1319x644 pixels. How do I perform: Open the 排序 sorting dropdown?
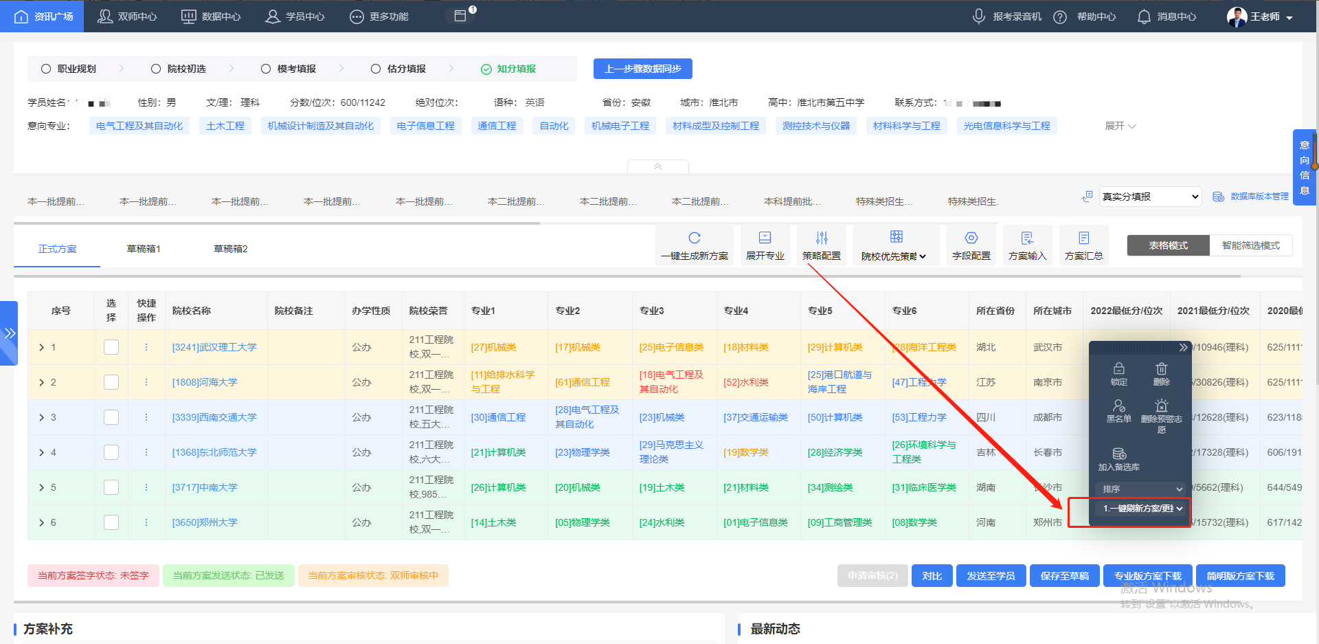click(x=1139, y=489)
